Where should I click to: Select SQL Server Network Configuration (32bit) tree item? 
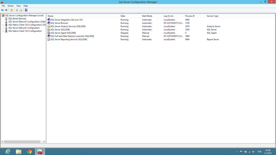27,22
